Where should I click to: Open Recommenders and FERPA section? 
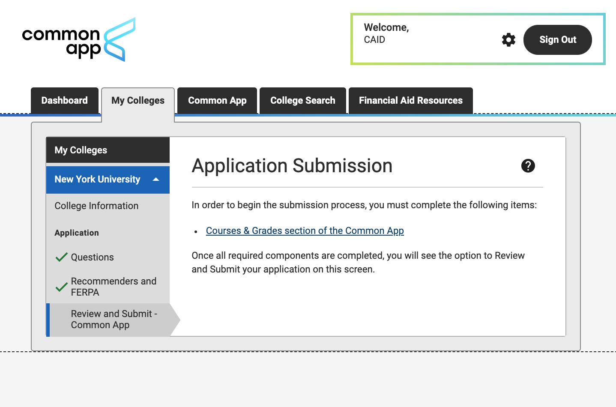(114, 287)
